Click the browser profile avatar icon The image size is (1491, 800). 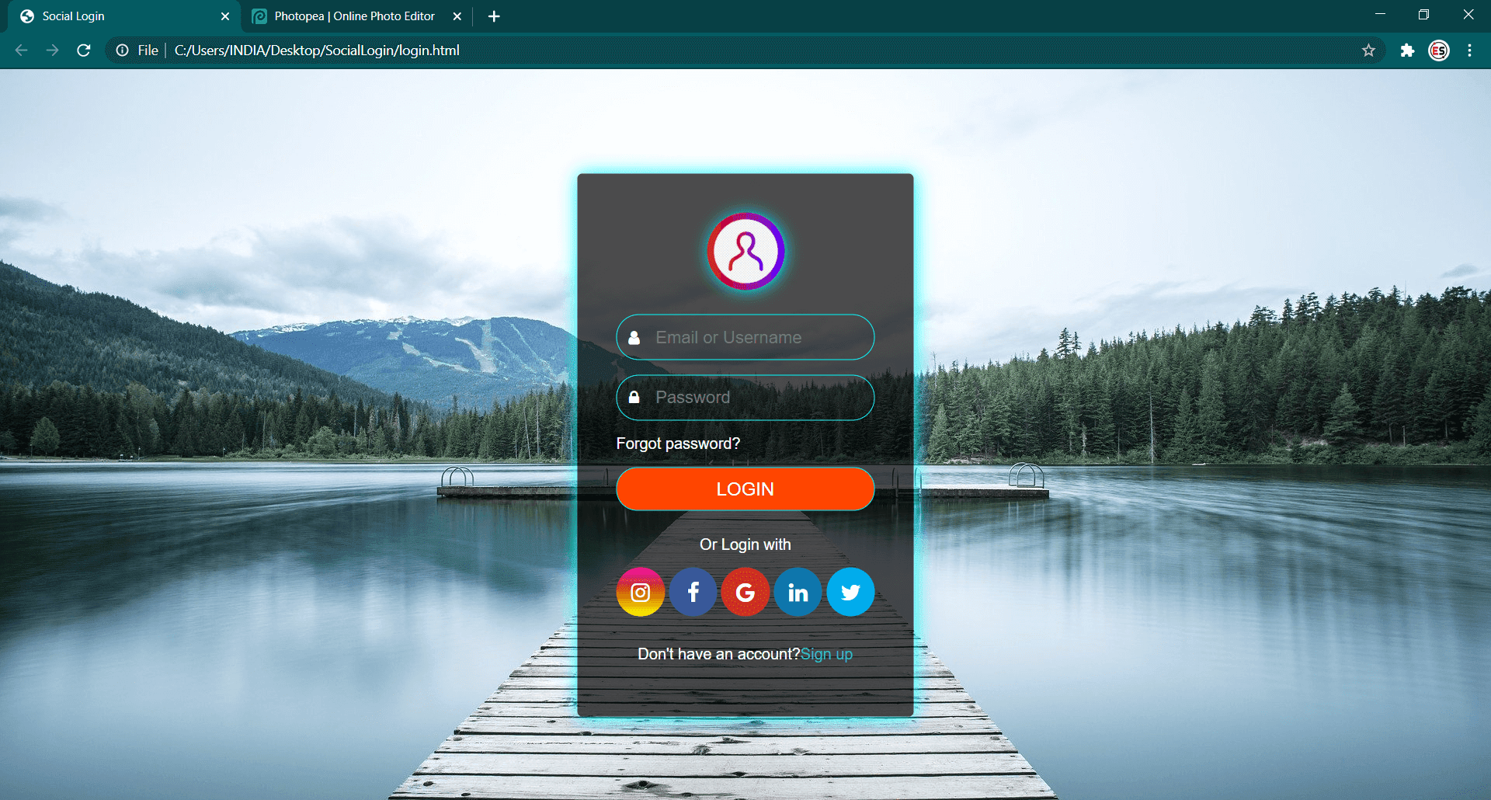coord(1438,50)
